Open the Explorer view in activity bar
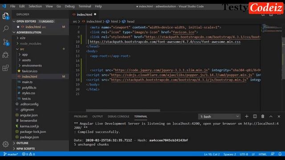This screenshot has height=160, width=285. (5, 16)
